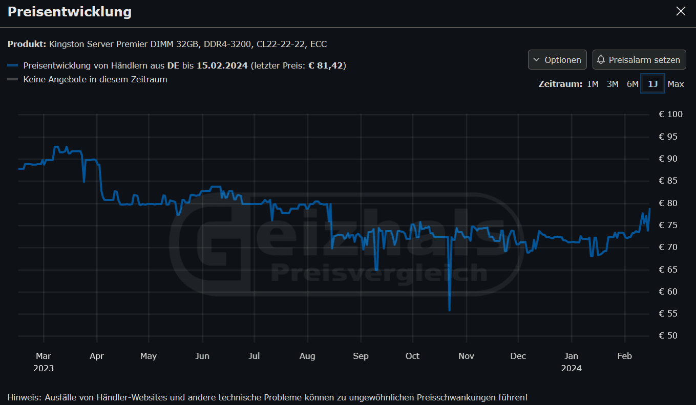The width and height of the screenshot is (696, 405).
Task: Click the Preisentwicklung dialog heading
Action: (x=70, y=12)
